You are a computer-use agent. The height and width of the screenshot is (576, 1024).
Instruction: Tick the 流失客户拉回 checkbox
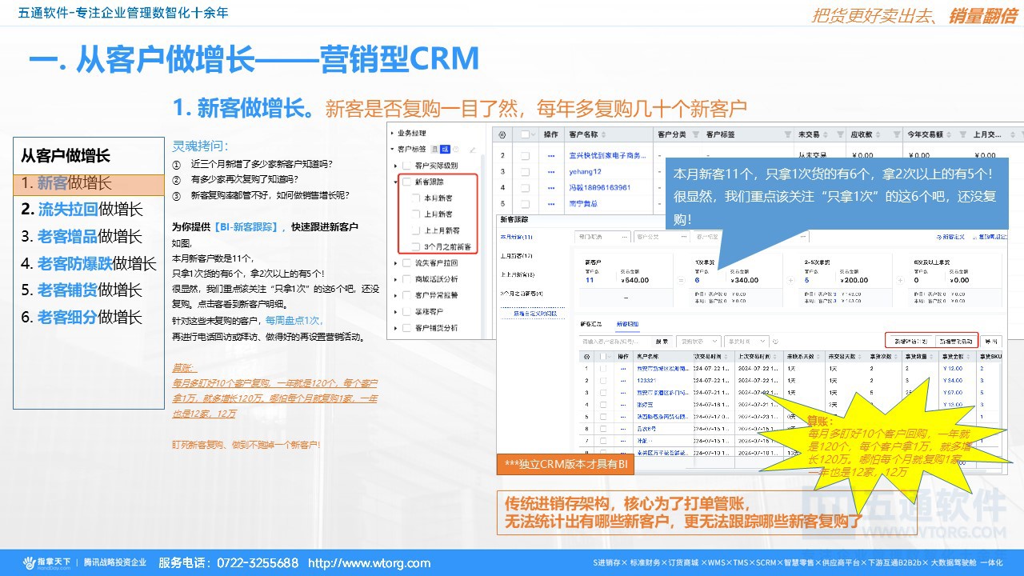[x=406, y=263]
